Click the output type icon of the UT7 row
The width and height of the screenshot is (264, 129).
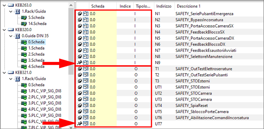(x=85, y=124)
